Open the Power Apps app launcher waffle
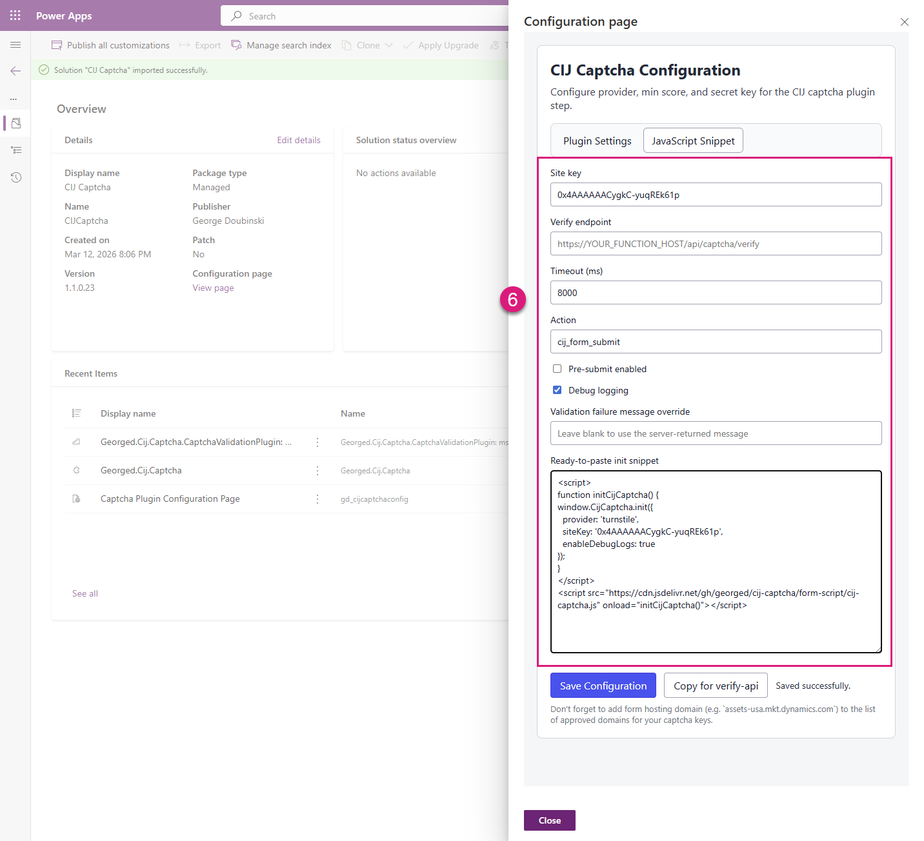Screen dimensions: 924x841 coord(15,15)
